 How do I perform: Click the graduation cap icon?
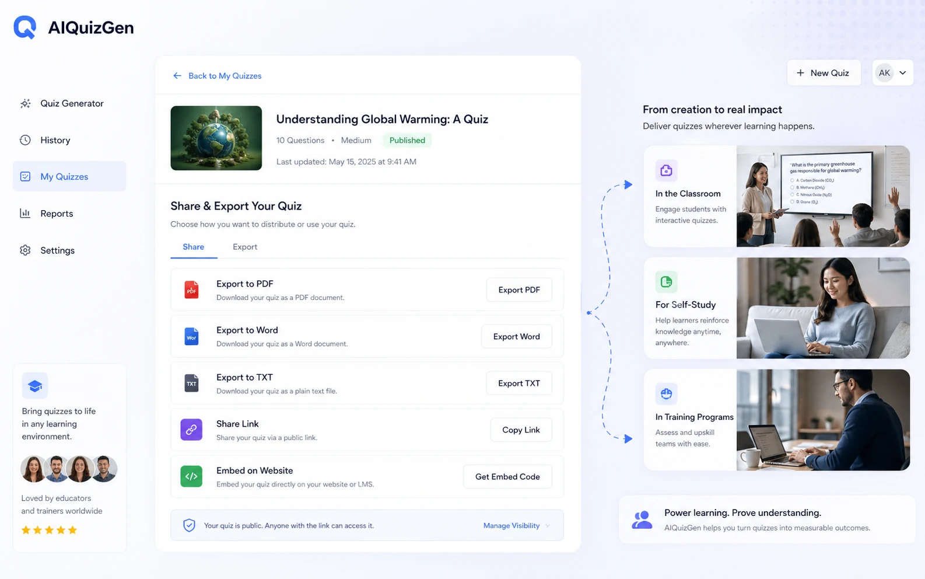tap(35, 386)
